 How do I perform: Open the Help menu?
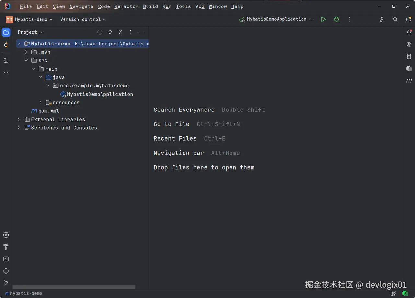pyautogui.click(x=237, y=6)
